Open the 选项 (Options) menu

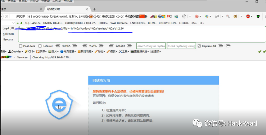click(156, 51)
